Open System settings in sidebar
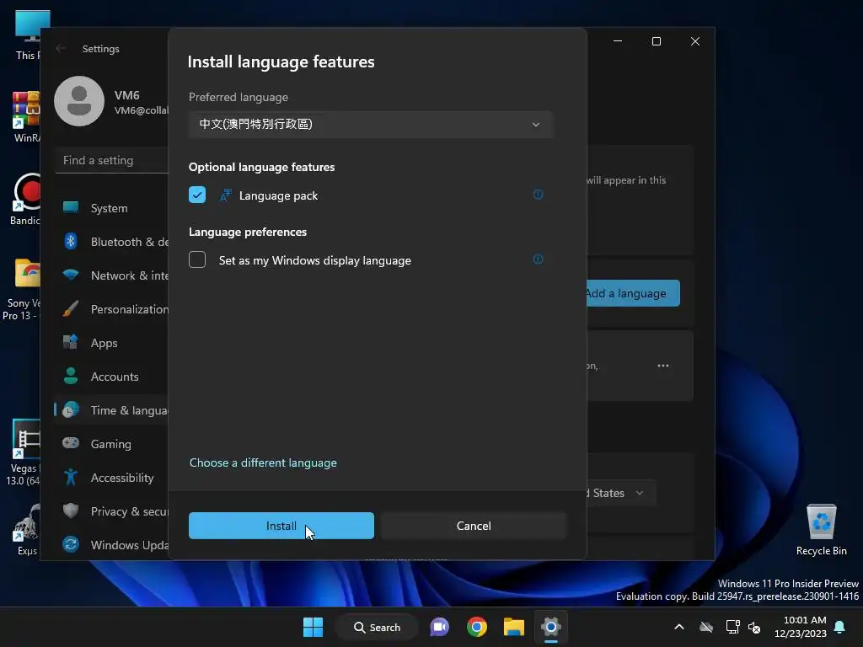This screenshot has width=863, height=647. 112,208
